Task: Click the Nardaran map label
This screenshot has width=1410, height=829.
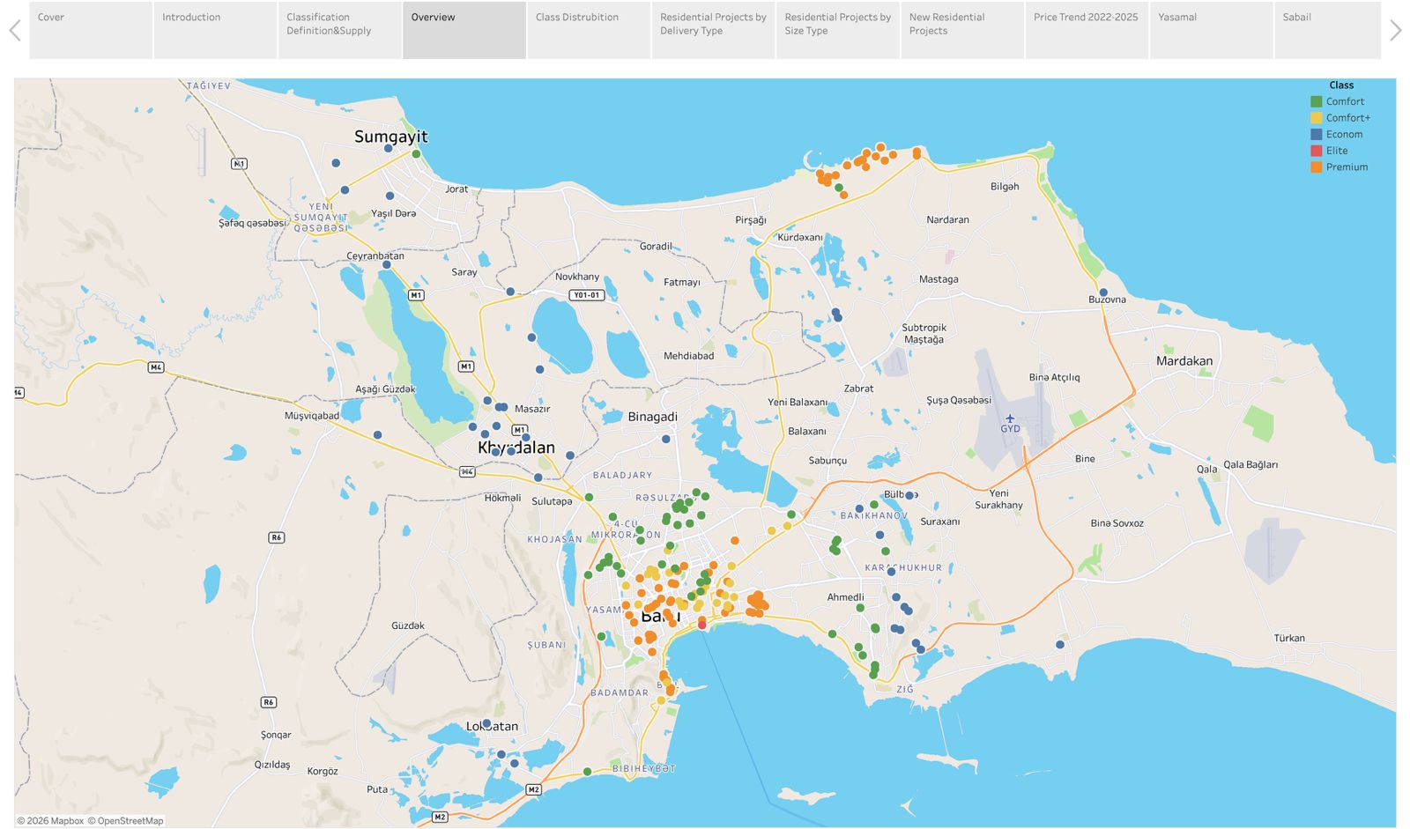Action: [947, 220]
